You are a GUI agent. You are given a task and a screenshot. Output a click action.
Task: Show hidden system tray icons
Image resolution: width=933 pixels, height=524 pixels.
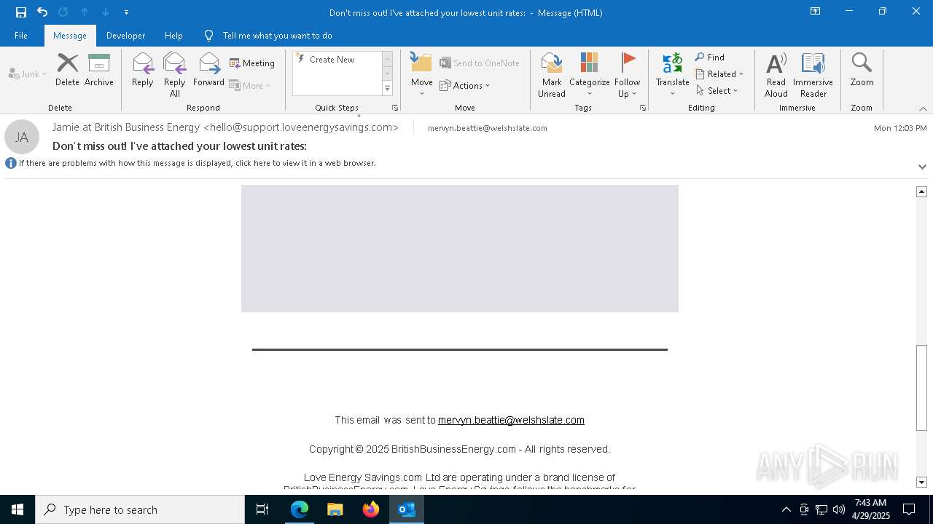point(786,509)
